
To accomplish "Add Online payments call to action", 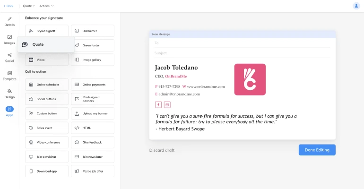I will pos(93,85).
